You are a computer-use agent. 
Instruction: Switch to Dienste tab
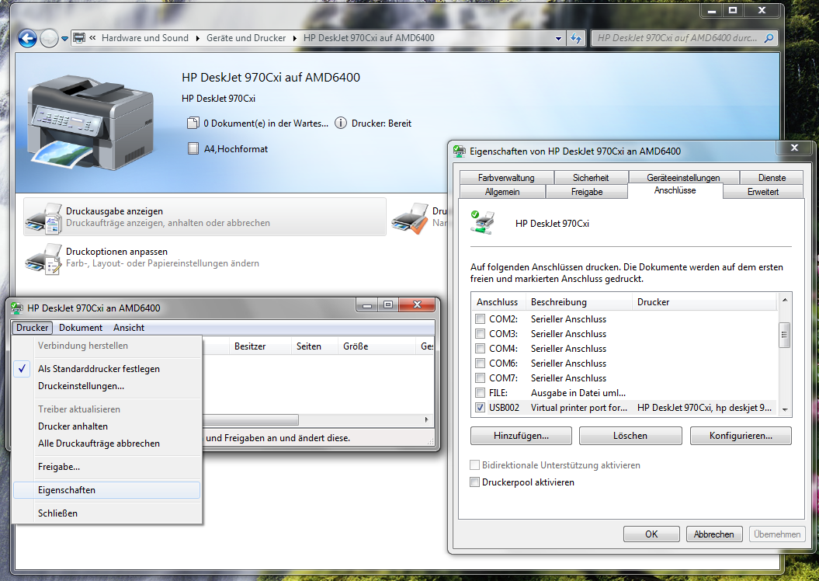772,178
